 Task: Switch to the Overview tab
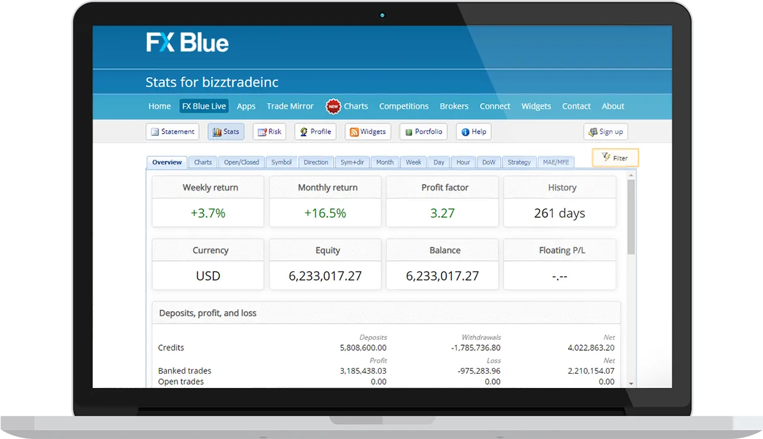tap(167, 162)
